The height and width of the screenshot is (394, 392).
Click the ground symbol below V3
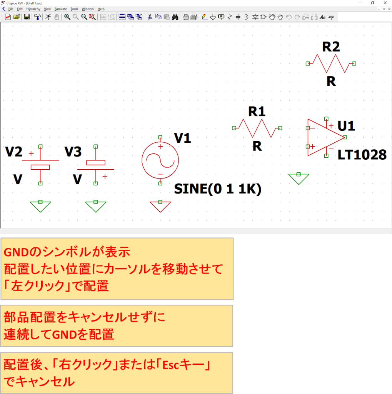tap(96, 206)
